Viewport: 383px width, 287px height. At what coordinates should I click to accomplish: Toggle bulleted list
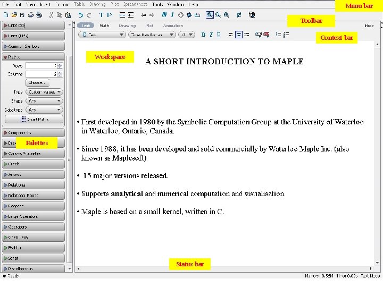coord(278,35)
